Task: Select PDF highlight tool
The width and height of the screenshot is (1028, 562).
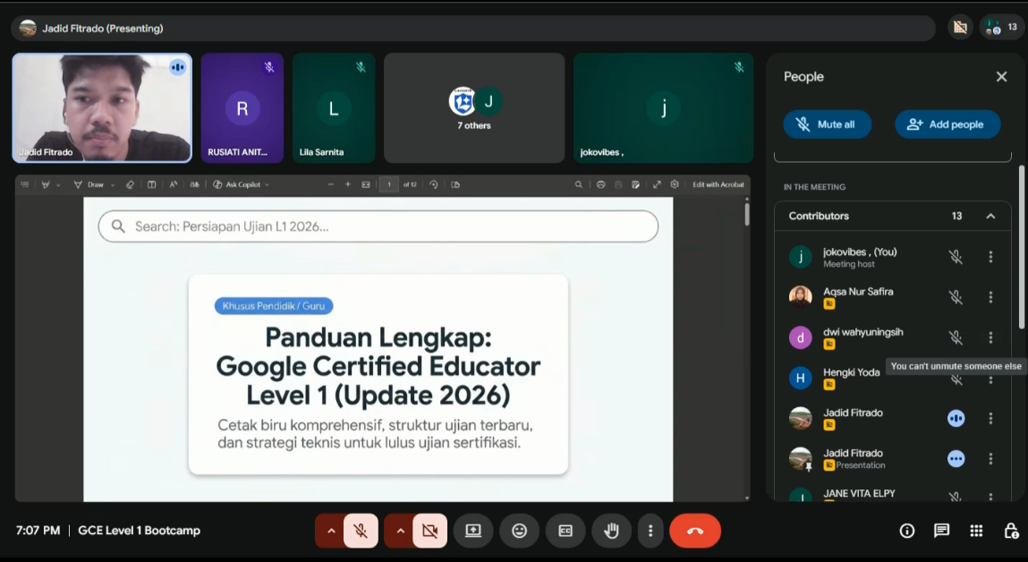Action: pos(46,185)
